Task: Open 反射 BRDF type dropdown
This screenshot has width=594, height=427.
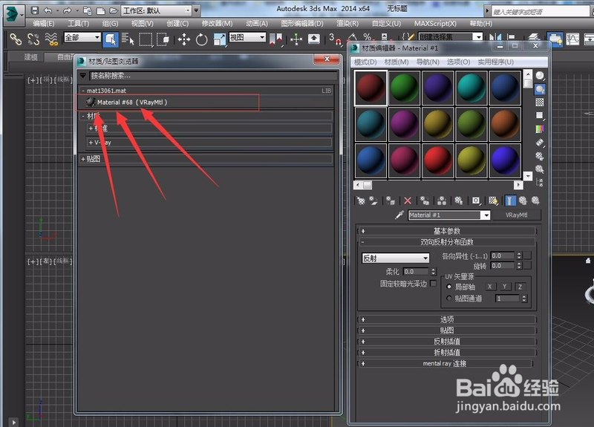Action: [396, 258]
